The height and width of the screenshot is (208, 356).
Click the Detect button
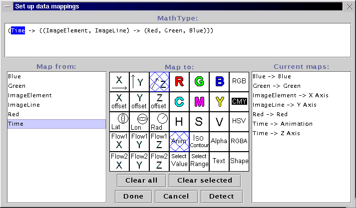[222, 197]
